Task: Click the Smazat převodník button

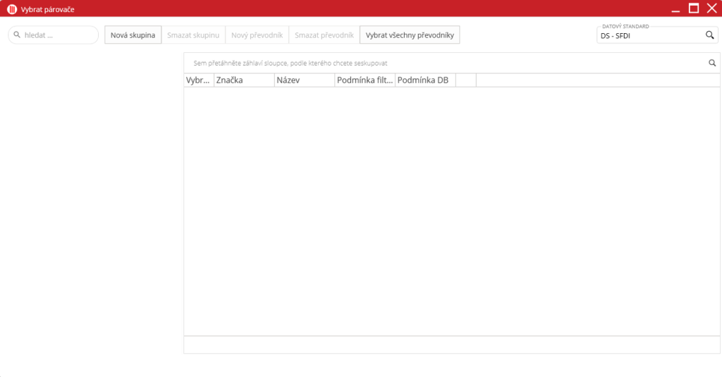Action: click(324, 35)
